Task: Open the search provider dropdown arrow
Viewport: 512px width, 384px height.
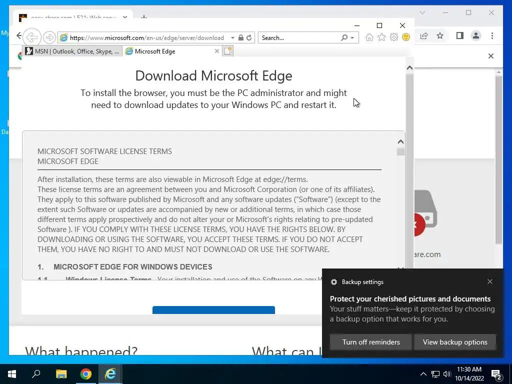Action: [352, 38]
